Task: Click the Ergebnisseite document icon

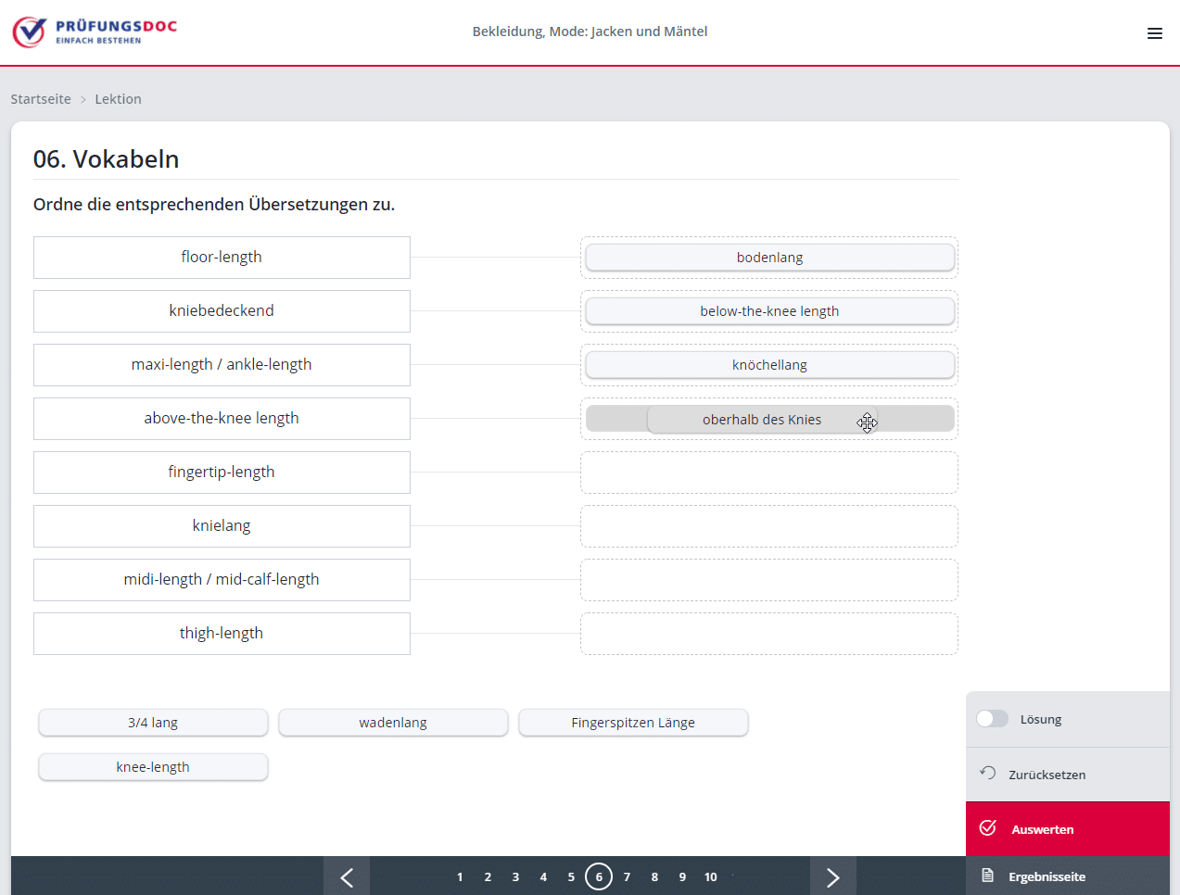Action: [988, 876]
